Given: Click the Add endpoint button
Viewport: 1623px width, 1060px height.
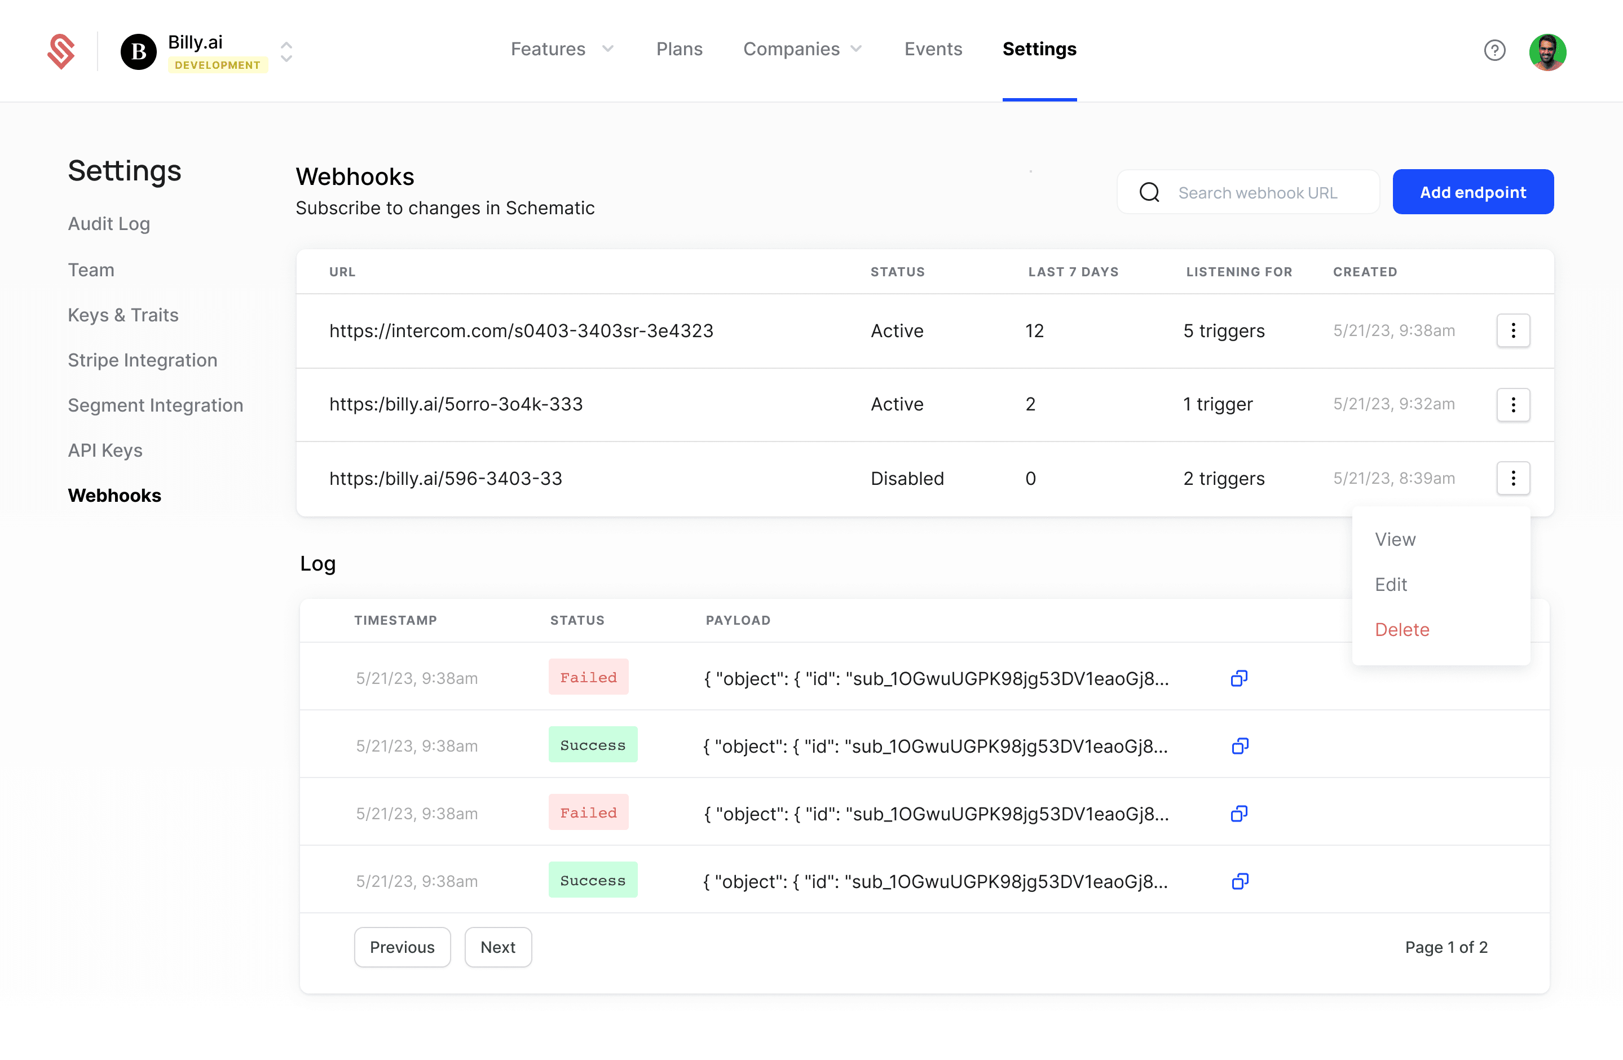Looking at the screenshot, I should (1472, 192).
